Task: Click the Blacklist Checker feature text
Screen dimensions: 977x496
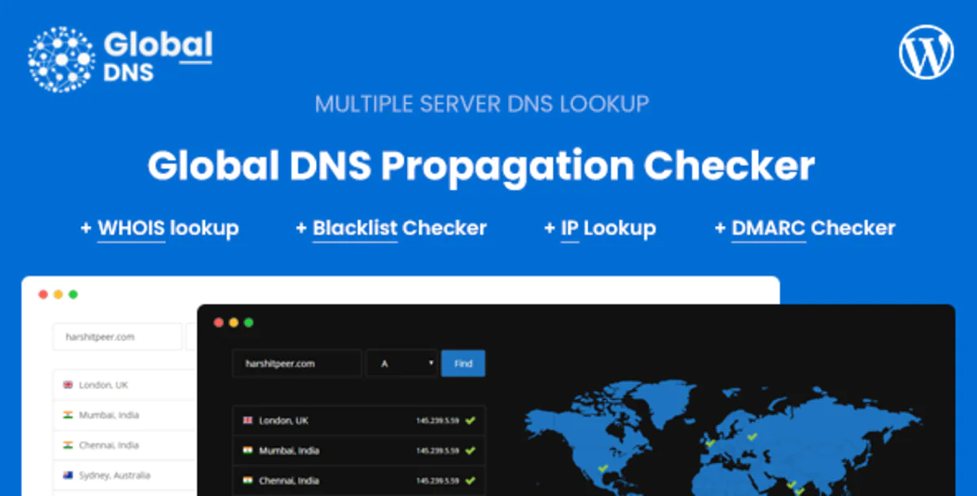Action: pyautogui.click(x=392, y=228)
